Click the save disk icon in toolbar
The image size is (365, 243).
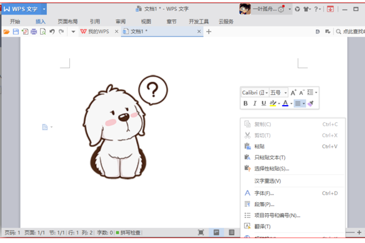coord(16,31)
